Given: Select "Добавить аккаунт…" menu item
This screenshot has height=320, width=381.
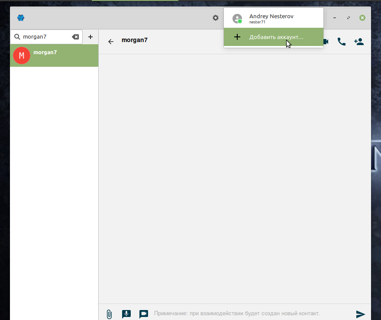Looking at the screenshot, I should 276,37.
